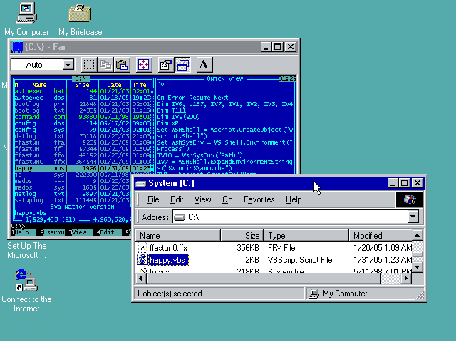Open the font size dropdown showing Auto
The height and width of the screenshot is (342, 456).
pyautogui.click(x=68, y=65)
